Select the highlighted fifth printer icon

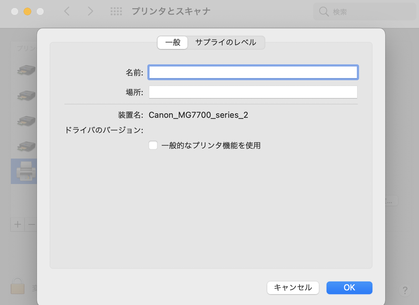coord(26,171)
